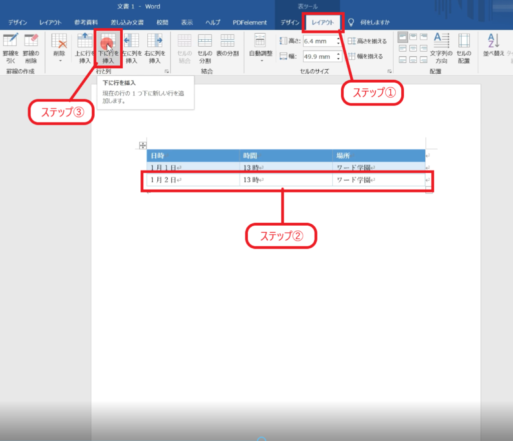Viewport: 513px width, 441px height.
Task: Select top-left cell alignment option
Action: tap(402, 37)
